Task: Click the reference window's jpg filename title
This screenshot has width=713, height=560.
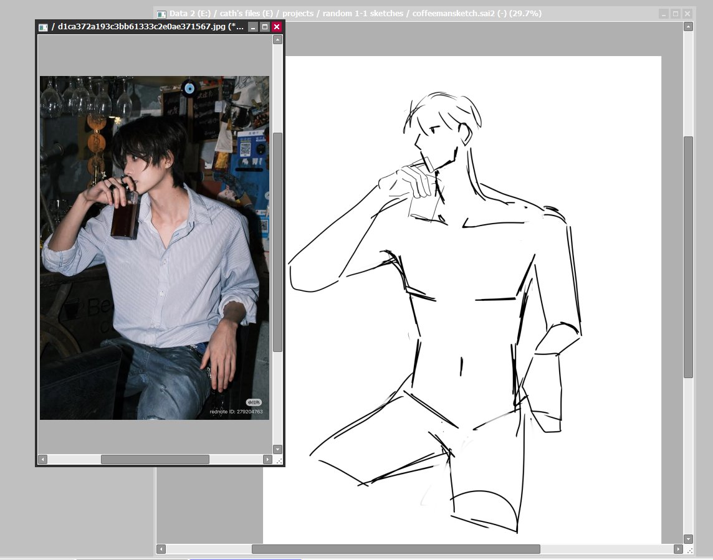Action: click(x=148, y=27)
